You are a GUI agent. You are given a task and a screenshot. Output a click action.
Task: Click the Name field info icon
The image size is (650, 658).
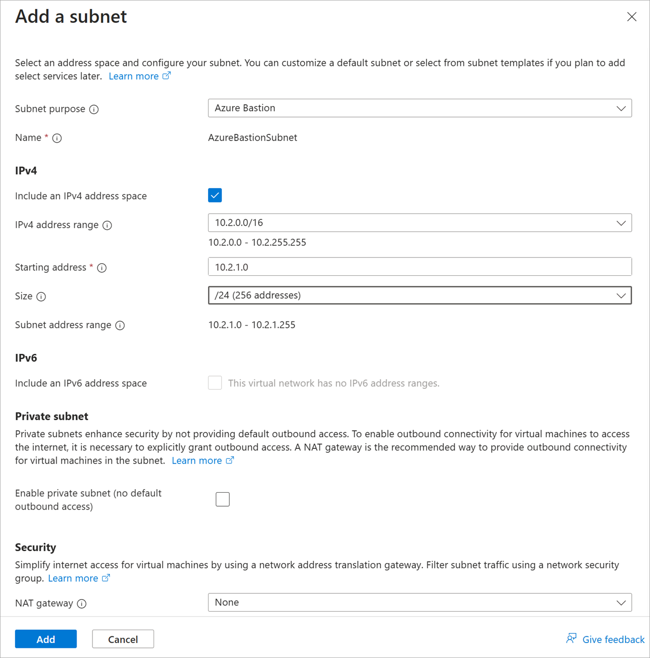(57, 138)
